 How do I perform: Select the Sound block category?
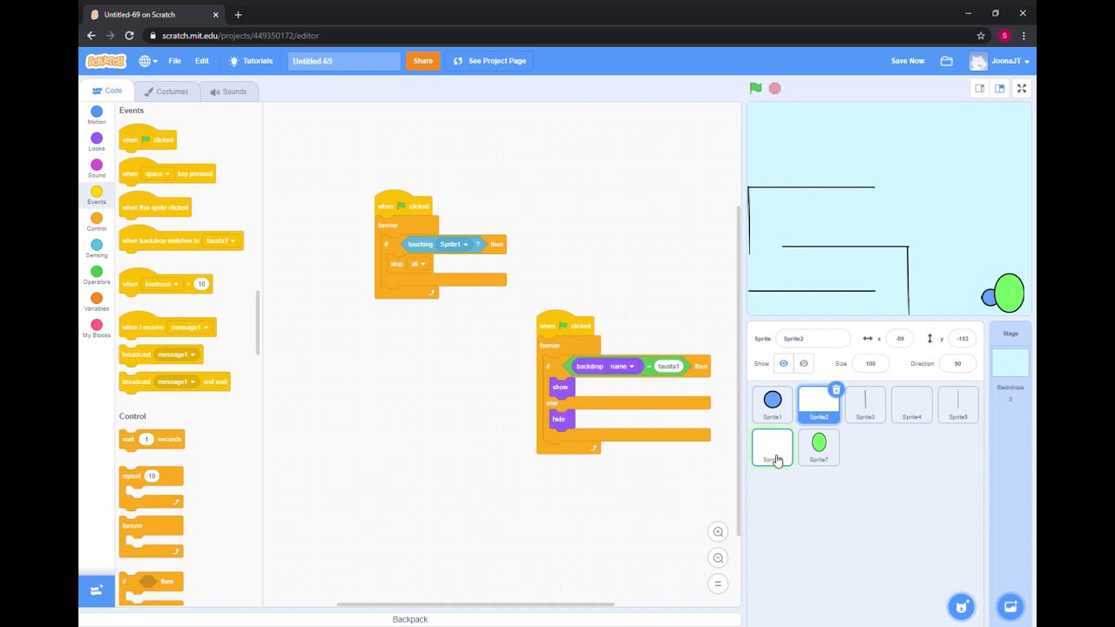point(97,169)
